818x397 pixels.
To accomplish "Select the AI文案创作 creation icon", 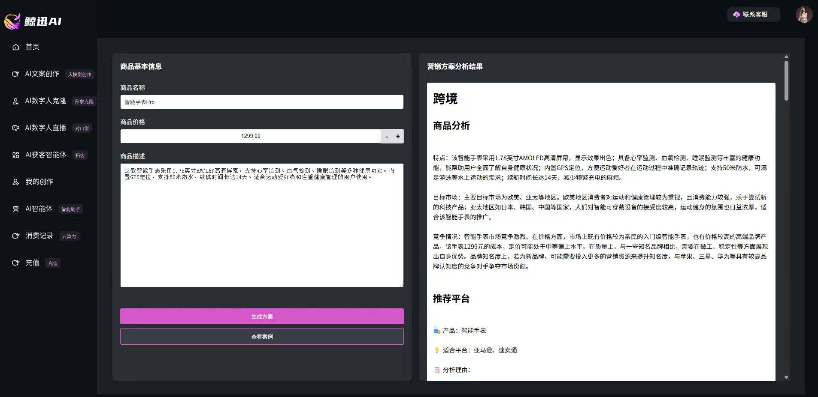I will [x=15, y=74].
